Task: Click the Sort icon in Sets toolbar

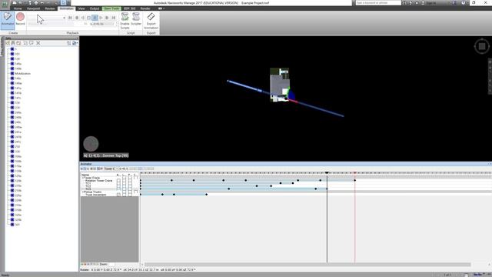Action: (69, 43)
